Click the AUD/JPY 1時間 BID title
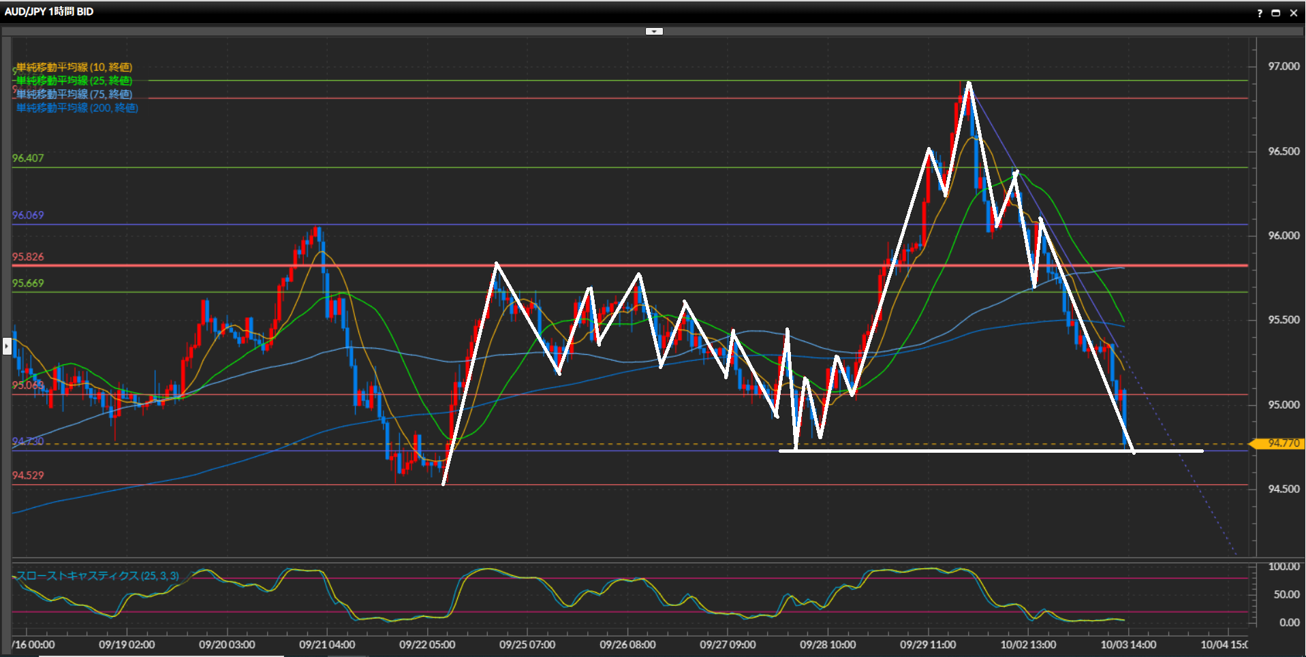The width and height of the screenshot is (1306, 657). [49, 12]
